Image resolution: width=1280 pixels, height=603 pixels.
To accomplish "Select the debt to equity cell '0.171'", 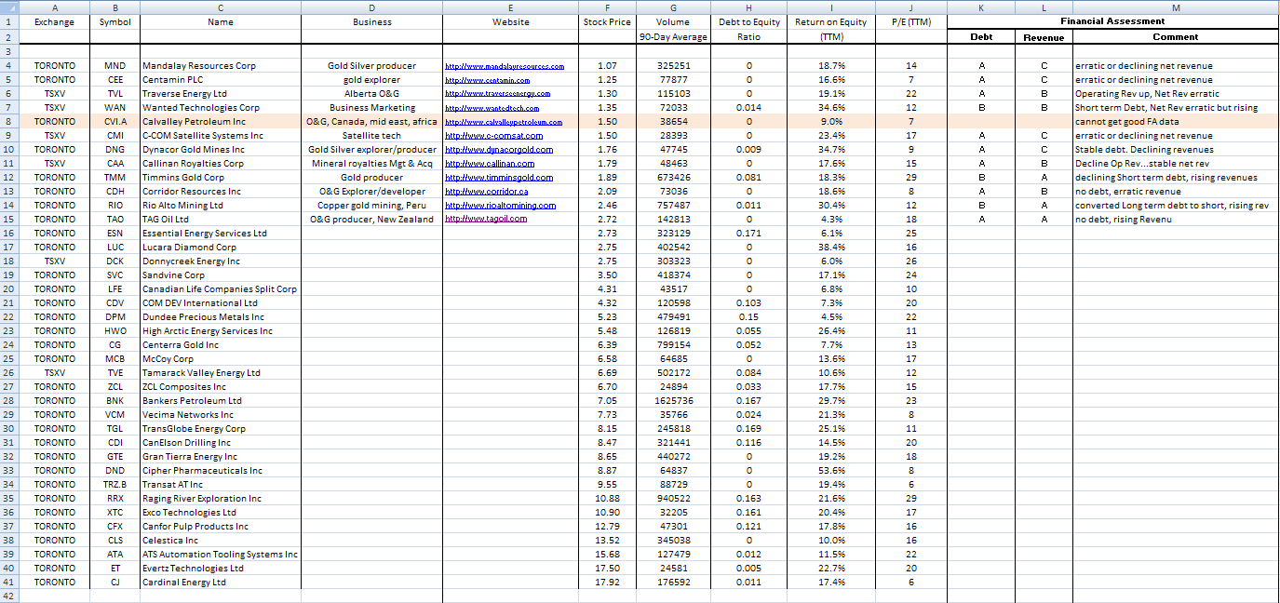I will (749, 234).
